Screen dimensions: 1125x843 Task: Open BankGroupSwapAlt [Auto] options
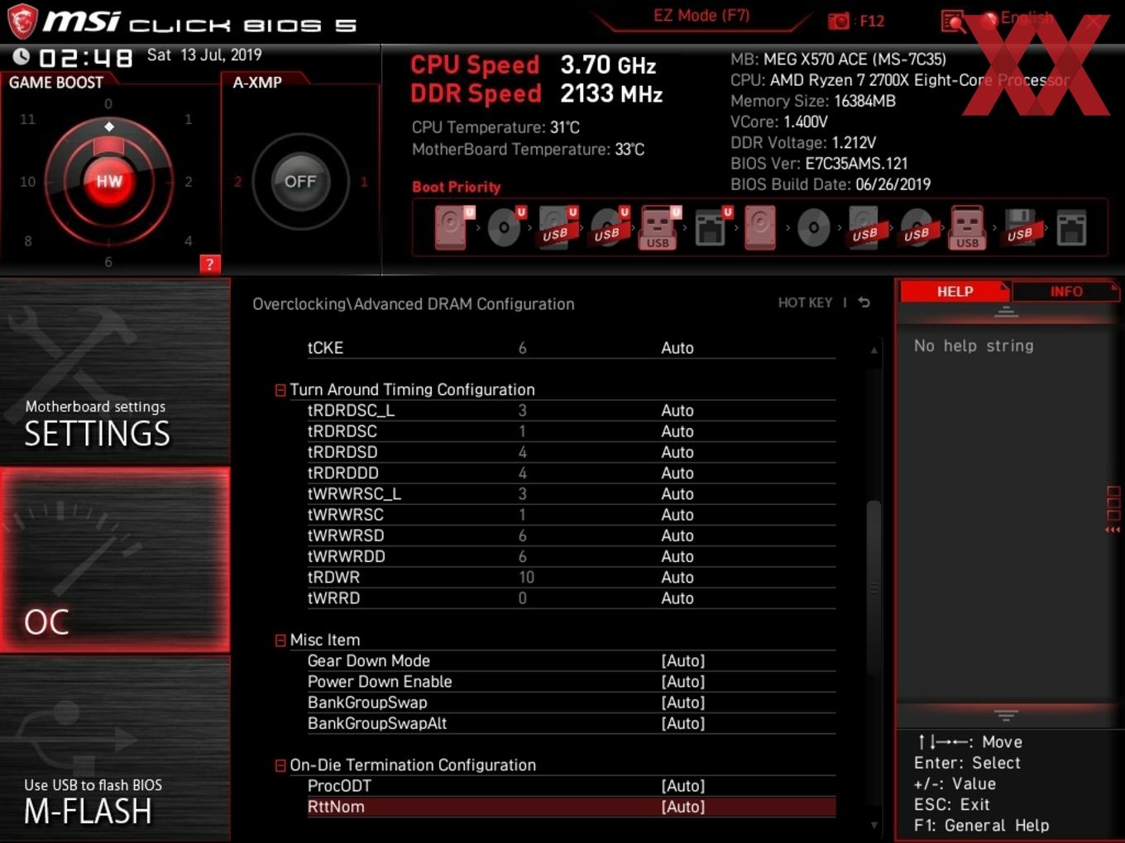coord(683,723)
